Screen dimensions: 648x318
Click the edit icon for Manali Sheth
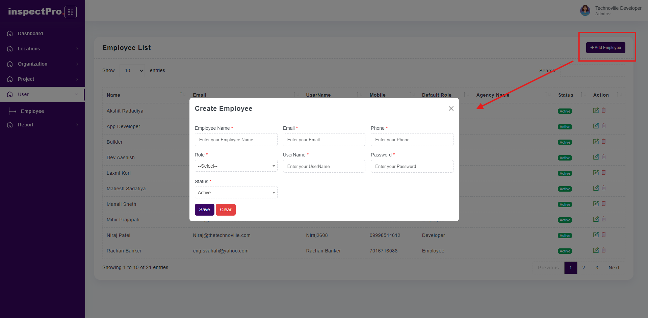pyautogui.click(x=596, y=204)
